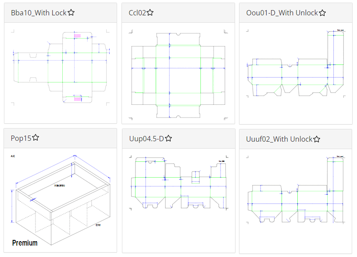The width and height of the screenshot is (357, 257).
Task: View the Uup04.5-D dieline thumbnail
Action: coord(179,182)
